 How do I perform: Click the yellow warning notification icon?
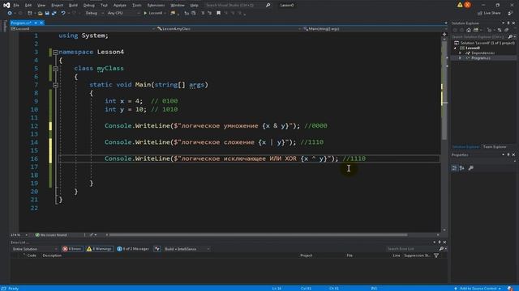click(x=460, y=5)
